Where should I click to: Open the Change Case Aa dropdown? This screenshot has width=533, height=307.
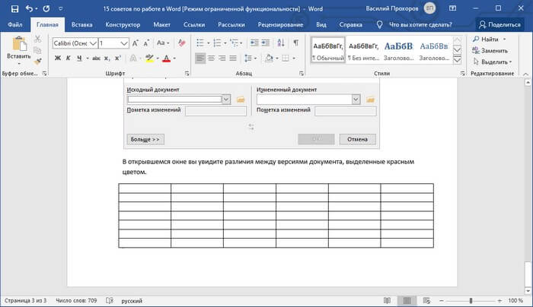pyautogui.click(x=163, y=43)
